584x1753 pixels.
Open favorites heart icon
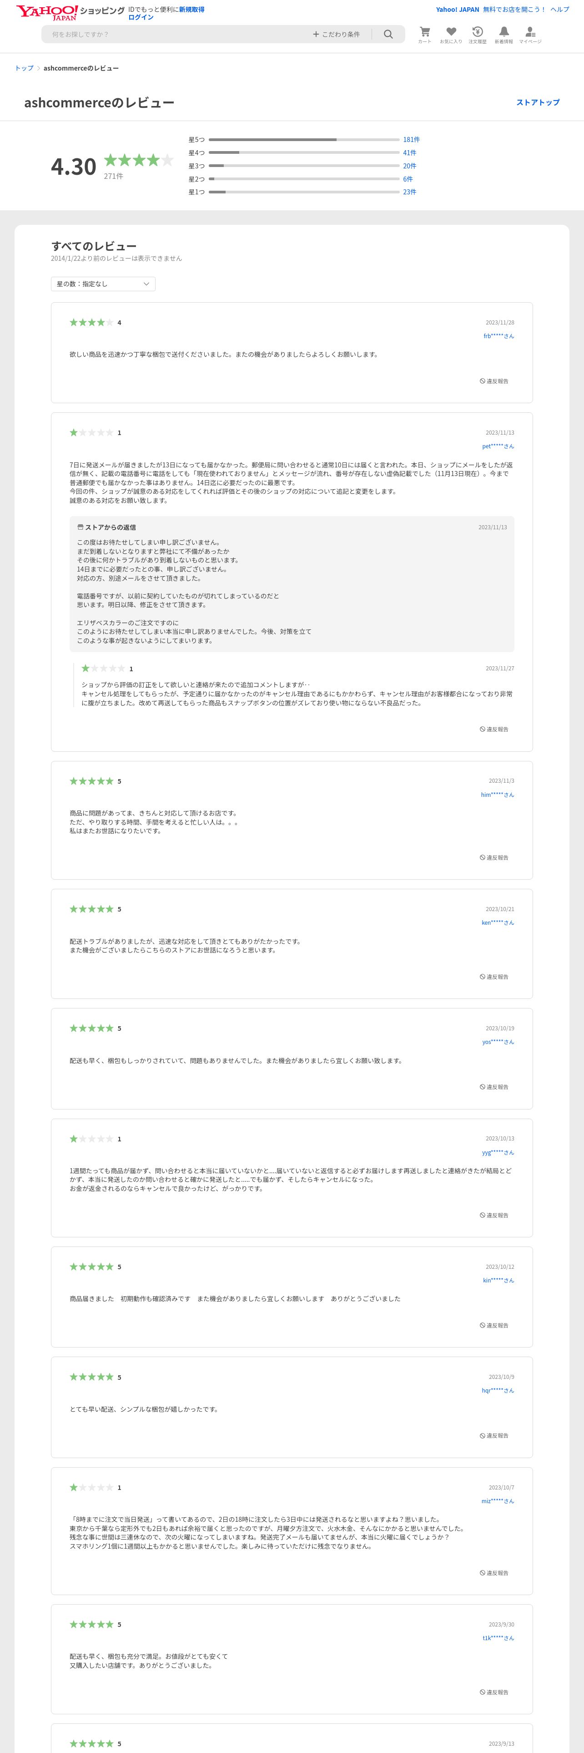click(451, 35)
